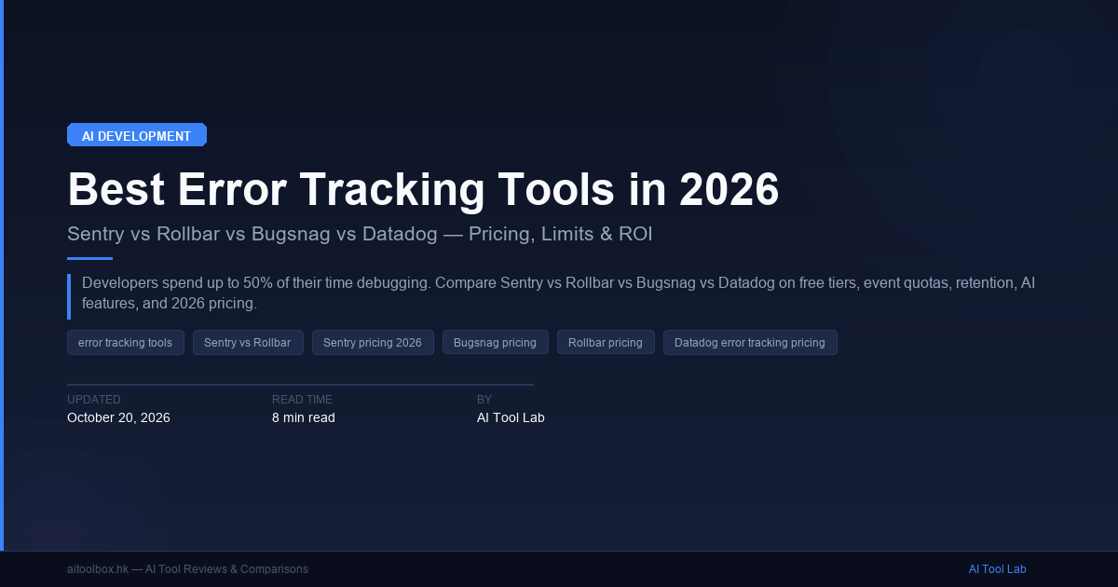Click the 'Best Error Tracking Tools in 2026' headline
The height and width of the screenshot is (587, 1118).
[423, 190]
